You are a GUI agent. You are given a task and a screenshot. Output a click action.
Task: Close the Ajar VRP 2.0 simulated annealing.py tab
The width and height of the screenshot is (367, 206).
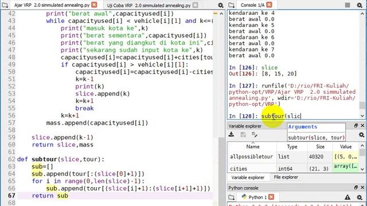point(94,5)
